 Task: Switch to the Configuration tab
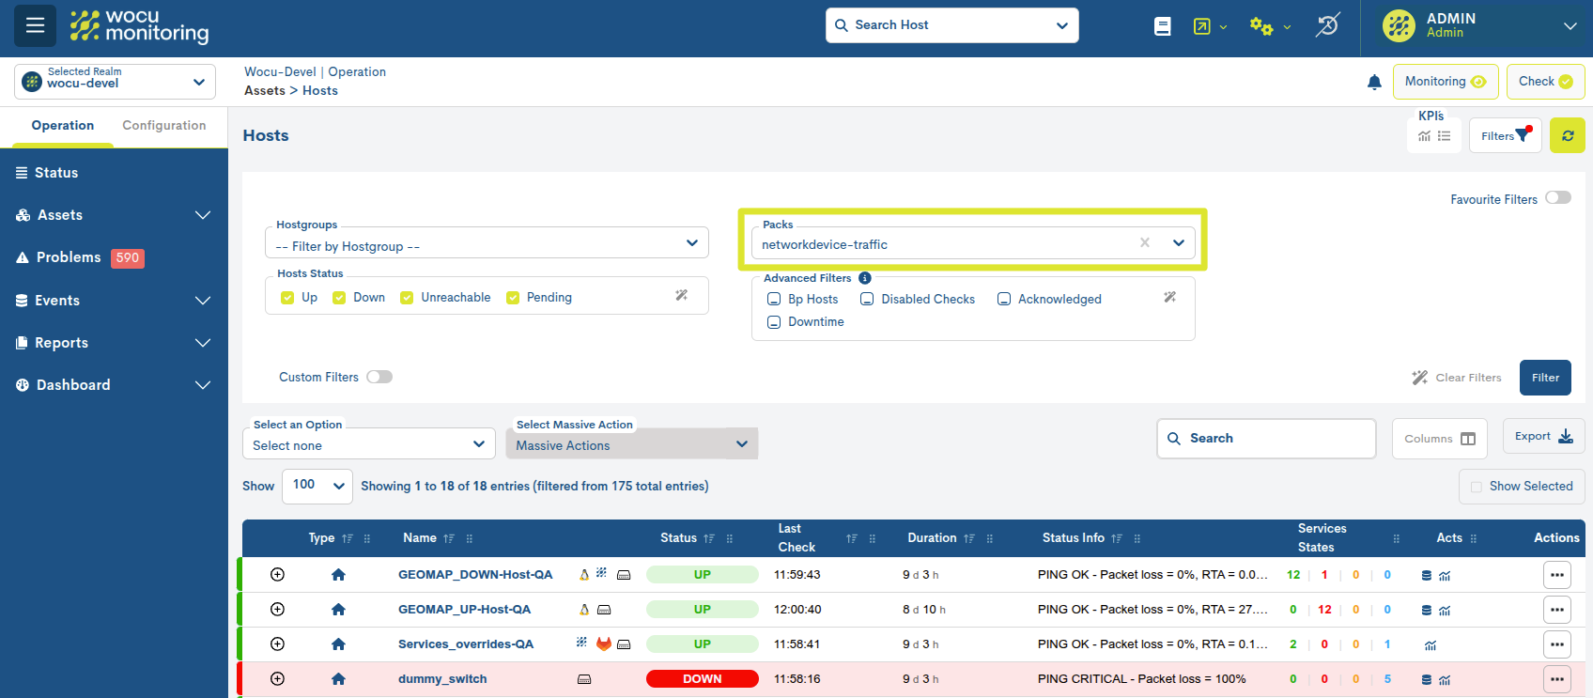[x=163, y=126]
